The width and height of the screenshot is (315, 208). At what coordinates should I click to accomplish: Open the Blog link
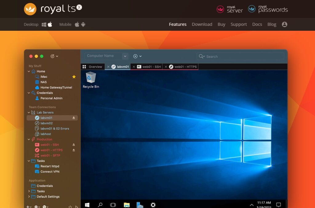pyautogui.click(x=272, y=24)
